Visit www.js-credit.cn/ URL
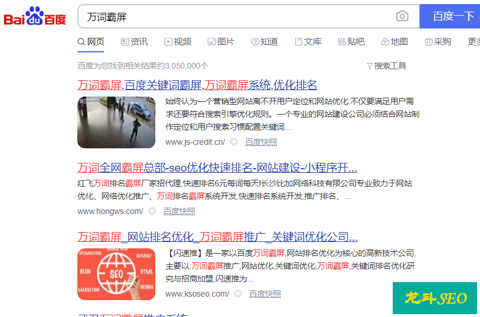 pos(195,142)
